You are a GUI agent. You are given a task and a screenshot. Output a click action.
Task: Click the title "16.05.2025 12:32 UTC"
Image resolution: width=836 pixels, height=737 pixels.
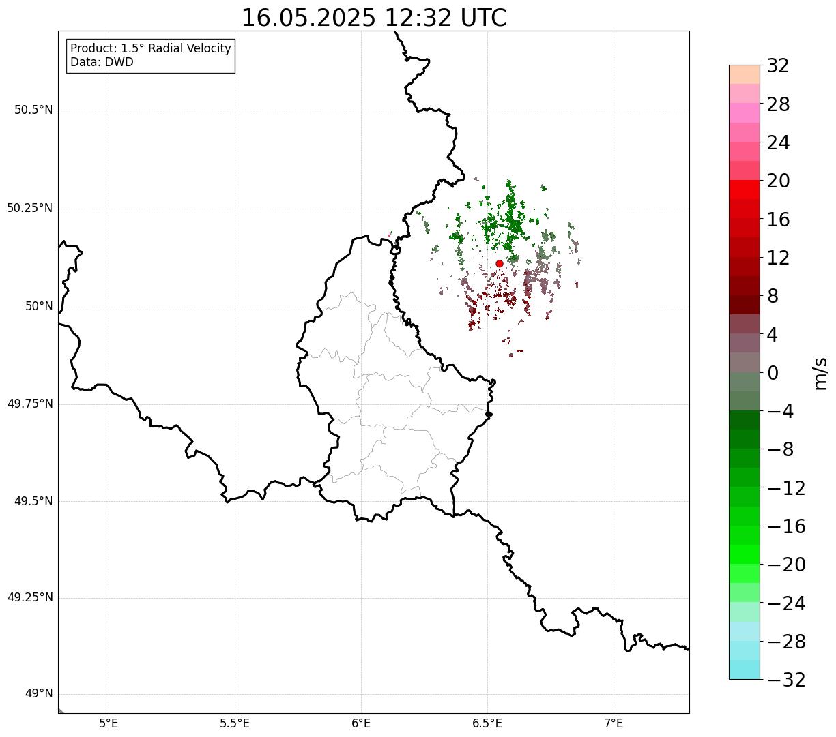click(x=374, y=18)
